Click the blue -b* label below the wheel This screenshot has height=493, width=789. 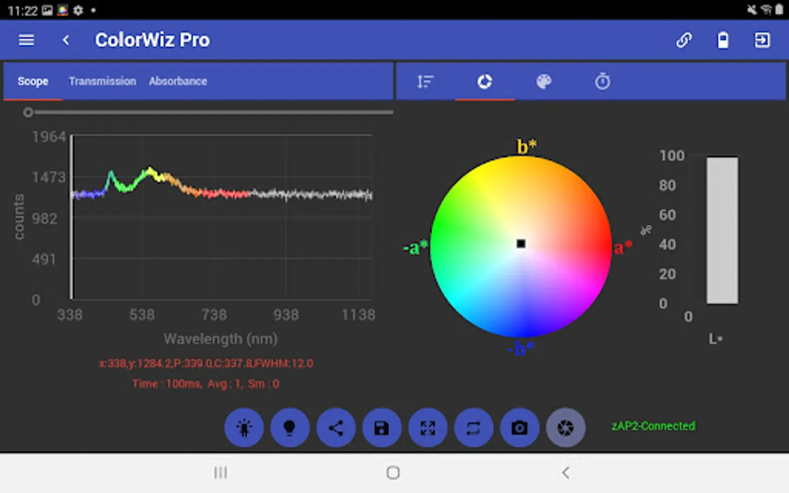click(520, 348)
